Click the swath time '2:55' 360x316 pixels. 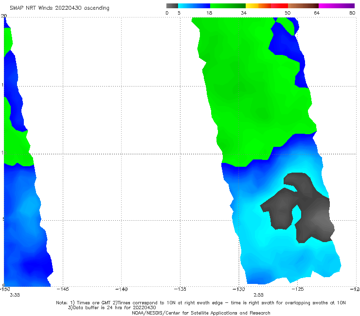258,295
